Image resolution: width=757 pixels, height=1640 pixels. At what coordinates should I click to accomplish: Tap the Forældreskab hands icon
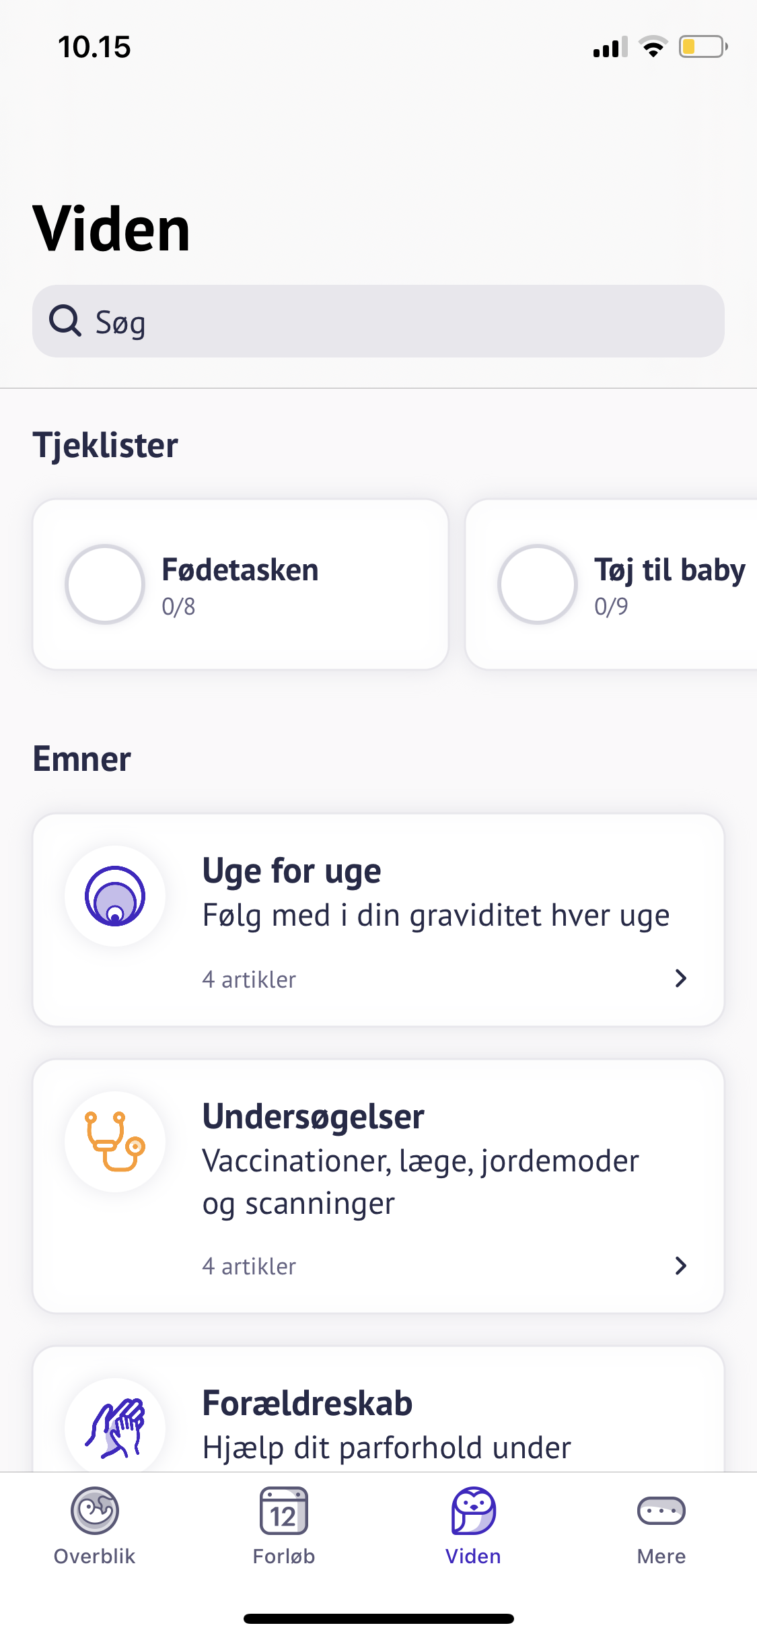[115, 1427]
